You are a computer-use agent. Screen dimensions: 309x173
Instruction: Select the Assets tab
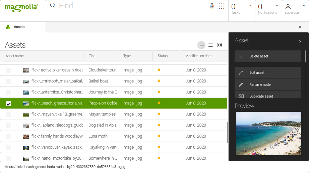pos(19,27)
